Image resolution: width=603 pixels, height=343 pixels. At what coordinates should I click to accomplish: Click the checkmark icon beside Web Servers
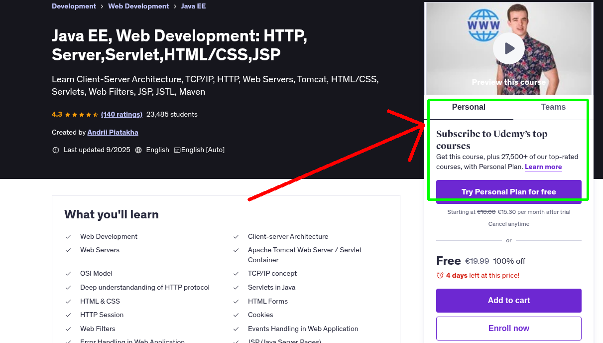coord(68,250)
